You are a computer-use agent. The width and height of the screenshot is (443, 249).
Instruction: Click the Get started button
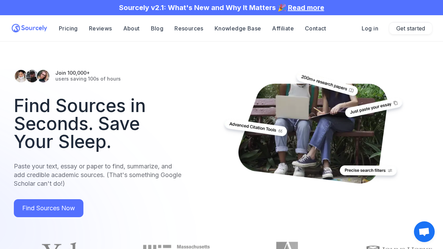[x=410, y=28]
